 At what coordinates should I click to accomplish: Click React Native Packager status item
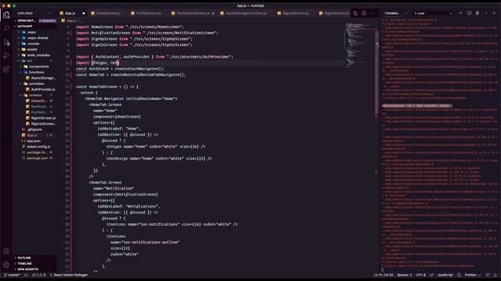(68, 275)
